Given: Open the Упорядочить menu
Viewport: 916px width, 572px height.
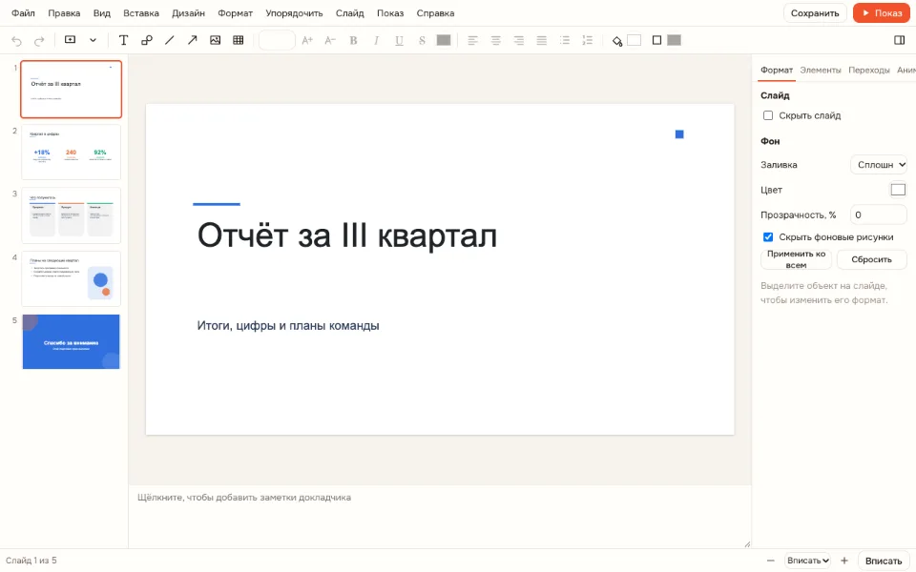Looking at the screenshot, I should (294, 12).
